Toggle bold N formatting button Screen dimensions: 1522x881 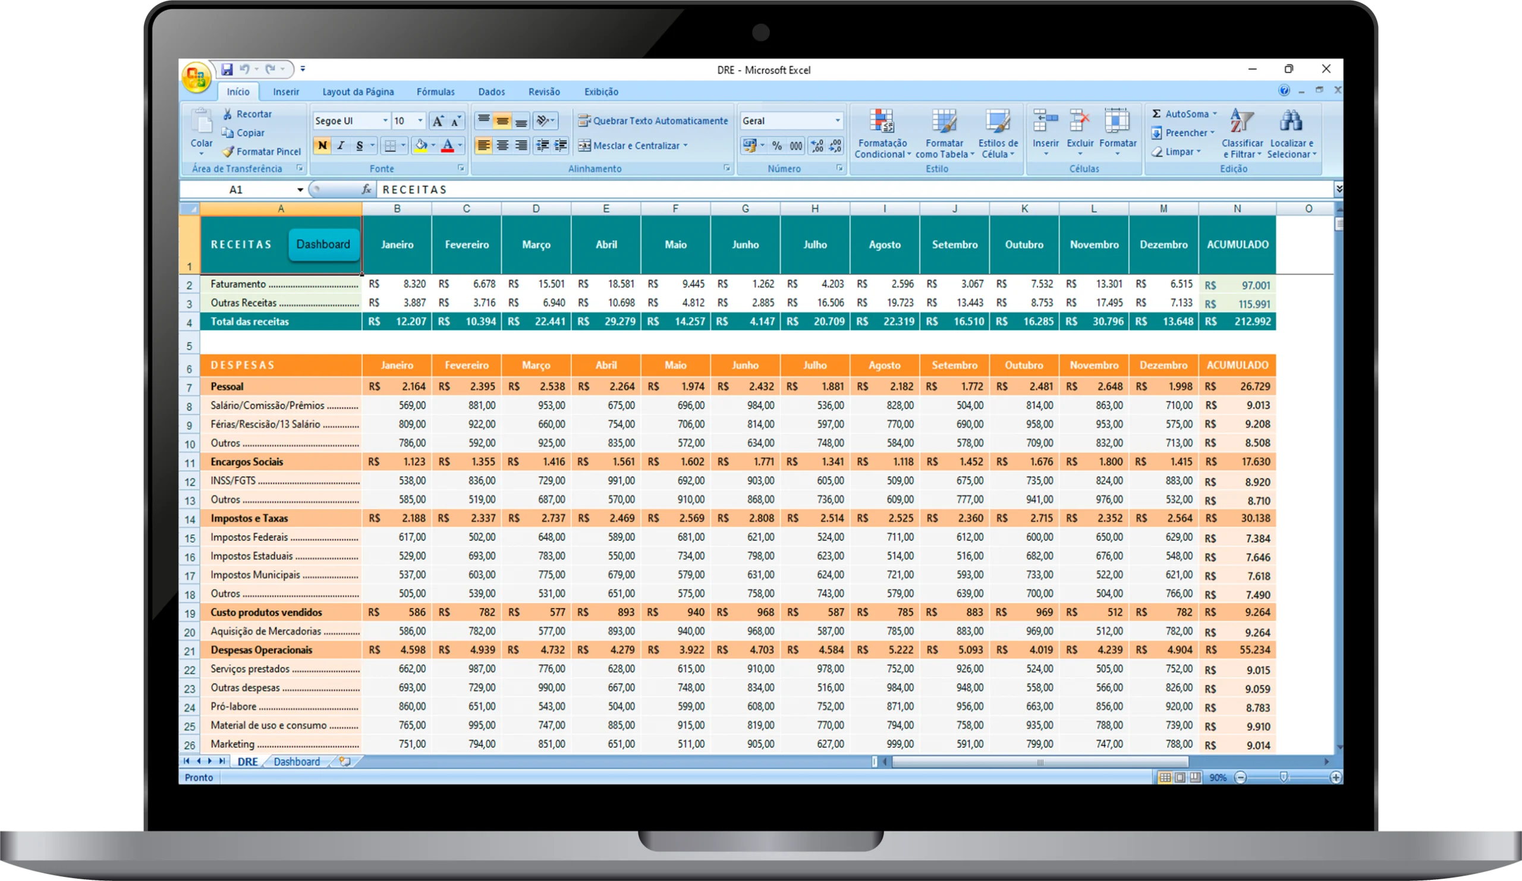pyautogui.click(x=322, y=146)
